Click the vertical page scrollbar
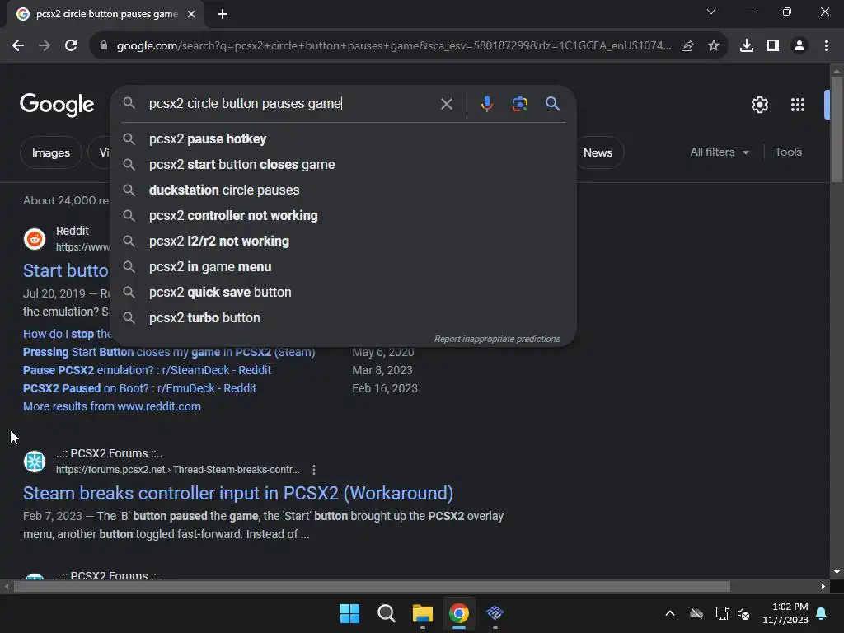This screenshot has width=844, height=633. pos(837,130)
